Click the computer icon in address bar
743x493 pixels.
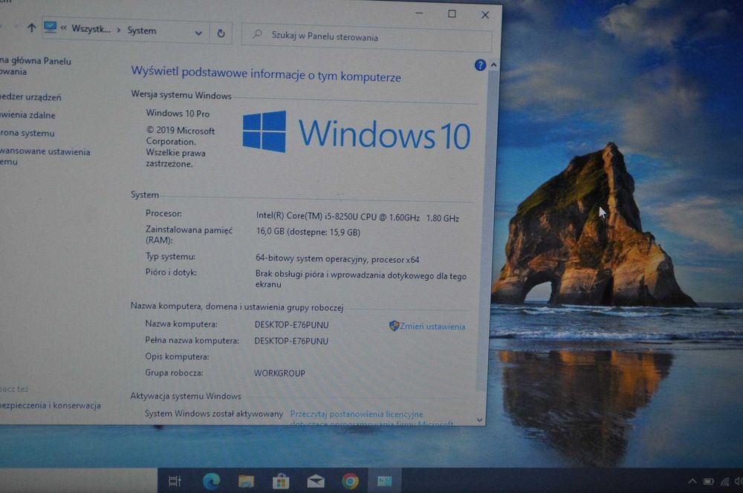50,27
